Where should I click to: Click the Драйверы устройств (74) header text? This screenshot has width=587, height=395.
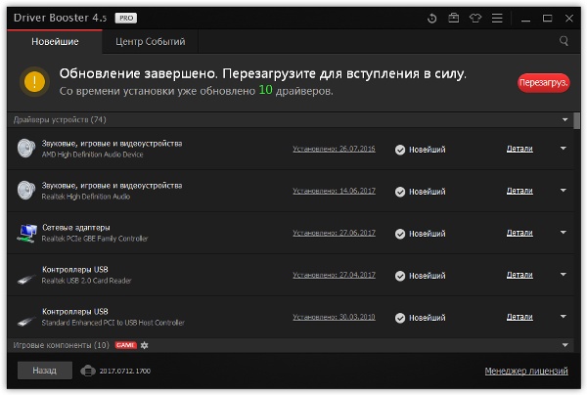[60, 119]
